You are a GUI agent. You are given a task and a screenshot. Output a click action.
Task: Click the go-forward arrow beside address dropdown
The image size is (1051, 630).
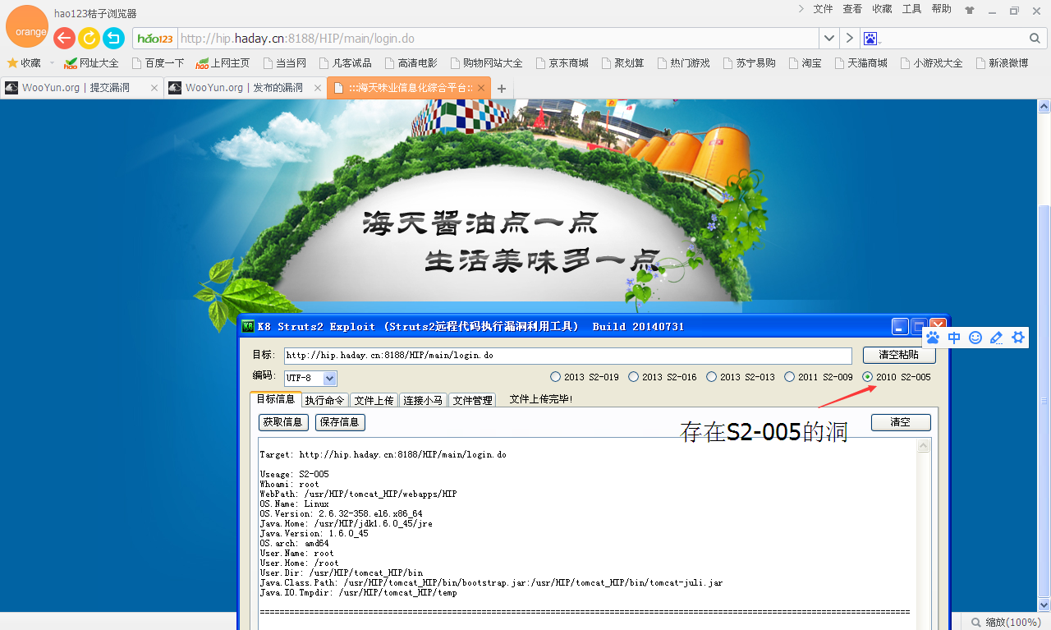pos(850,39)
